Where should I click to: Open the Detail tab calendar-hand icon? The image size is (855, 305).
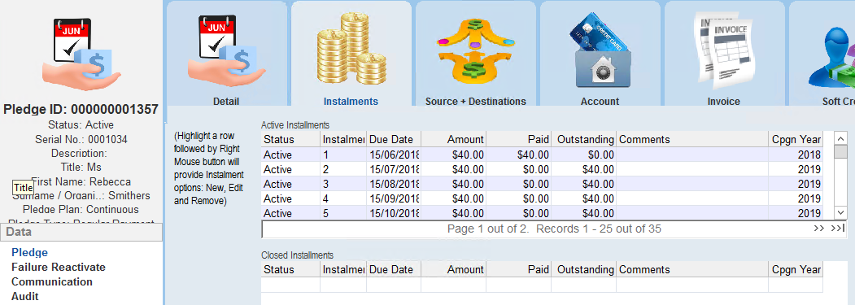pyautogui.click(x=226, y=50)
